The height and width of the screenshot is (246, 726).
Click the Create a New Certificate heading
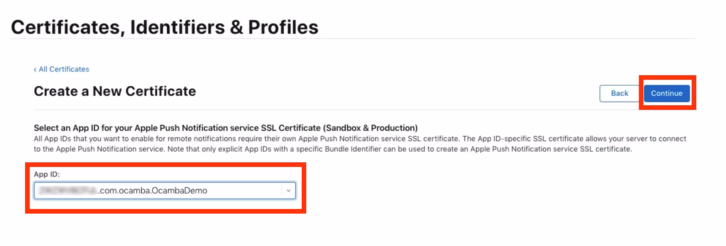coord(115,91)
